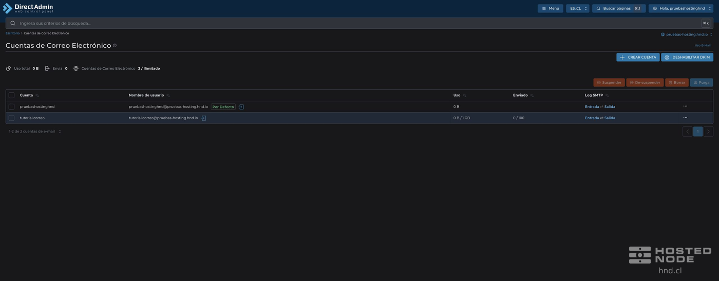719x281 pixels.
Task: Toggle the select-all checkbox in header
Action: tap(11, 95)
